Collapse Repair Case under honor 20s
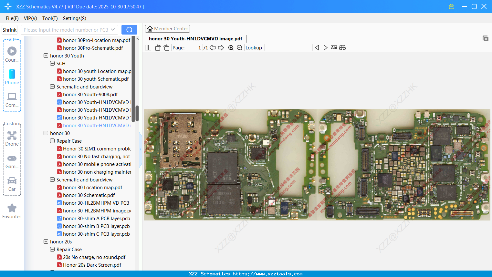This screenshot has height=277, width=492. pyautogui.click(x=52, y=249)
